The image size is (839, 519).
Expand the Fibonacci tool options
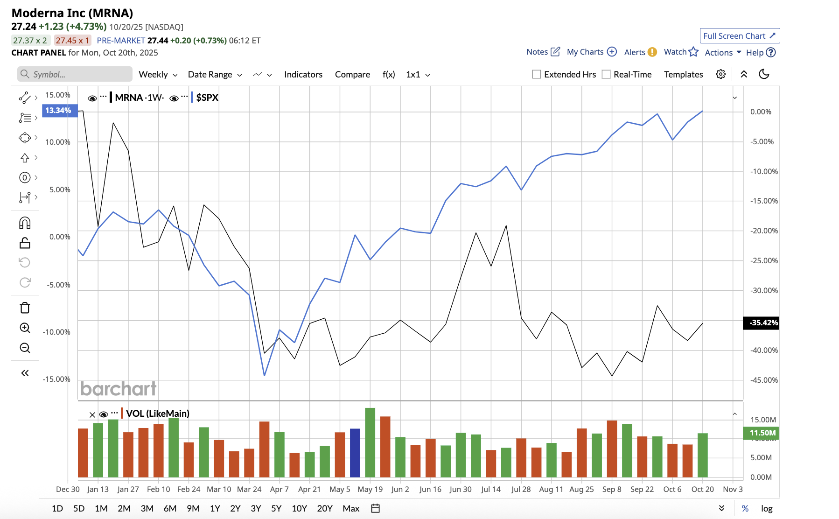coord(36,118)
